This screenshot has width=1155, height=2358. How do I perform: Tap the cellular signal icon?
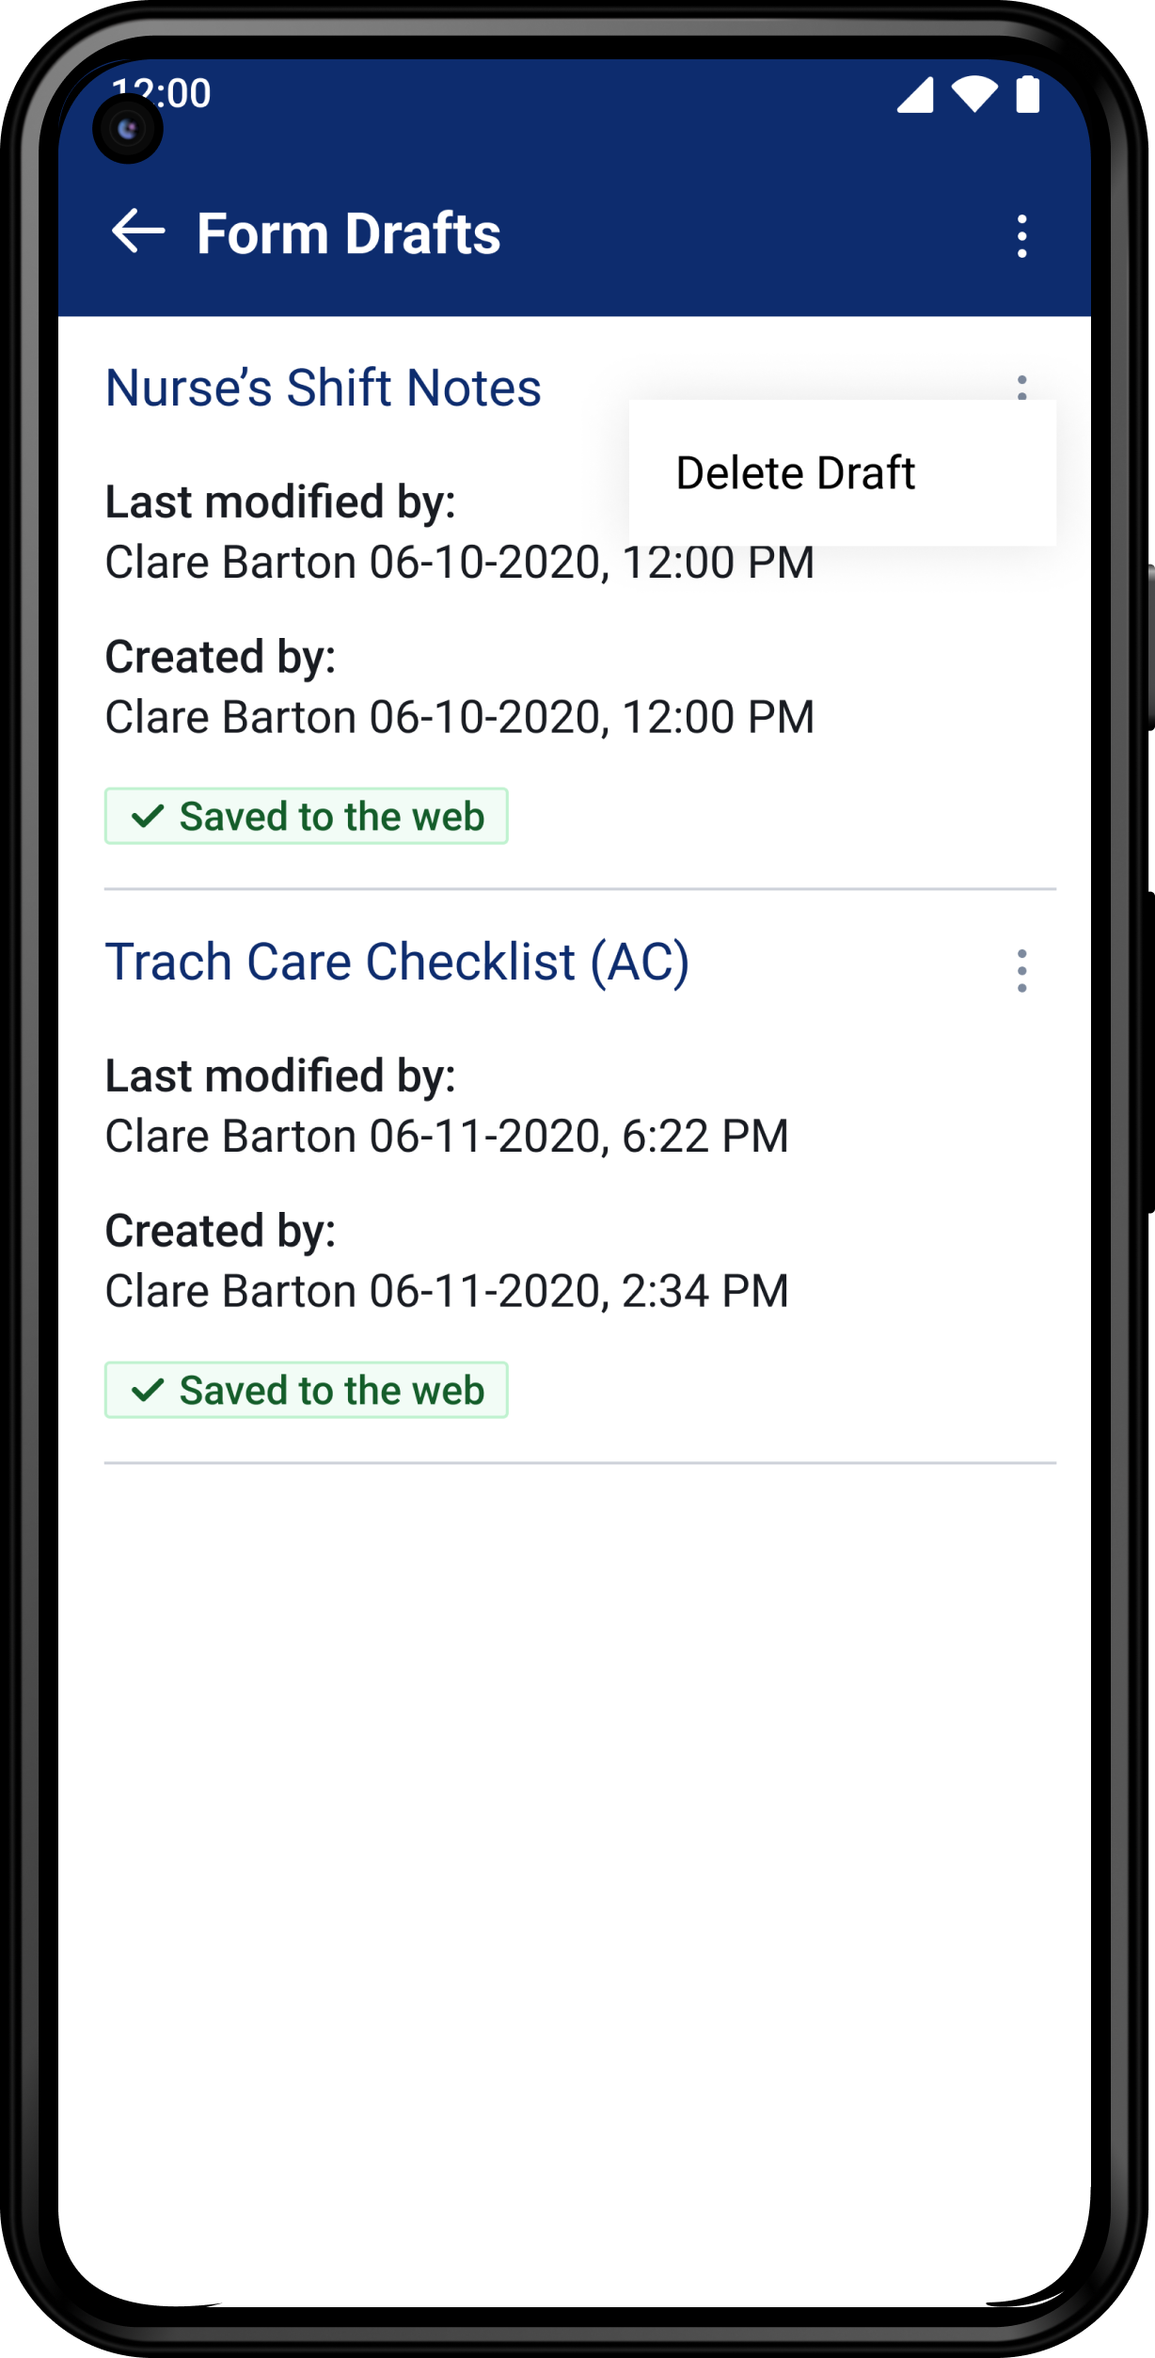click(x=915, y=95)
